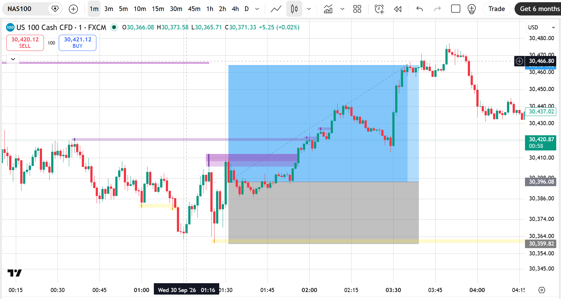
Task: Open chart settings gear icon
Action: click(x=542, y=290)
